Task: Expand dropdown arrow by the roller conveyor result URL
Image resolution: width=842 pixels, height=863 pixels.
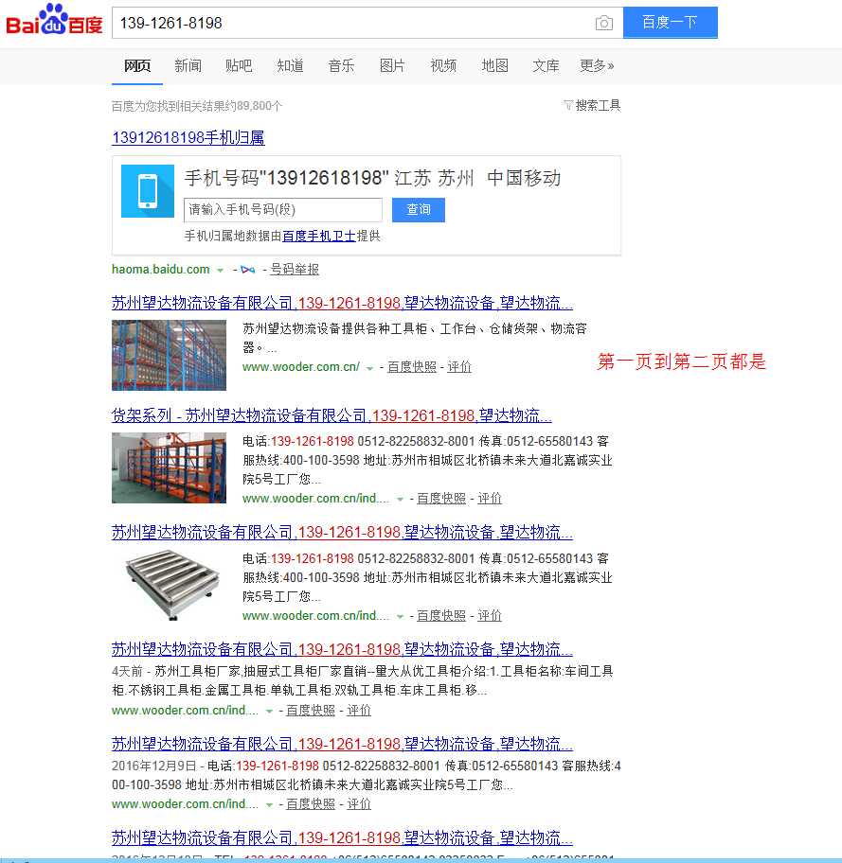Action: click(400, 617)
